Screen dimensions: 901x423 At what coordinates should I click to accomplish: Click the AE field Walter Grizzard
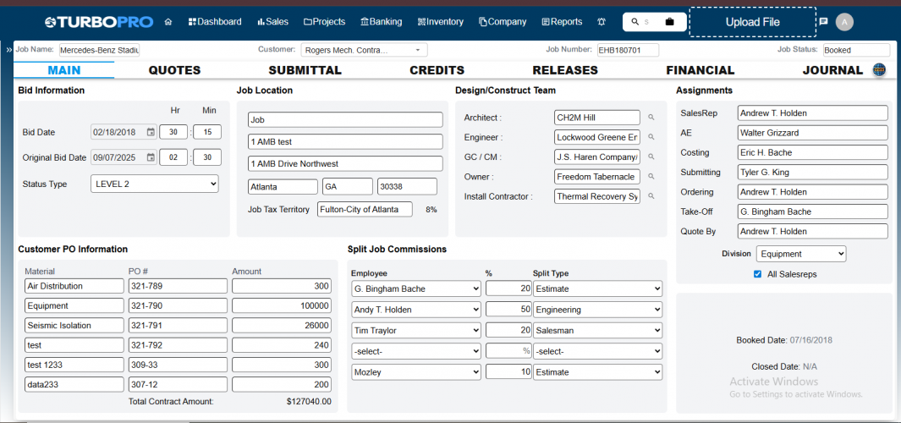click(x=812, y=133)
